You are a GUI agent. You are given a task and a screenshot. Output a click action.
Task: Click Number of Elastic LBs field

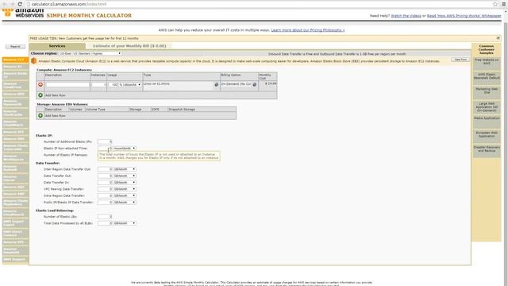tap(105, 217)
